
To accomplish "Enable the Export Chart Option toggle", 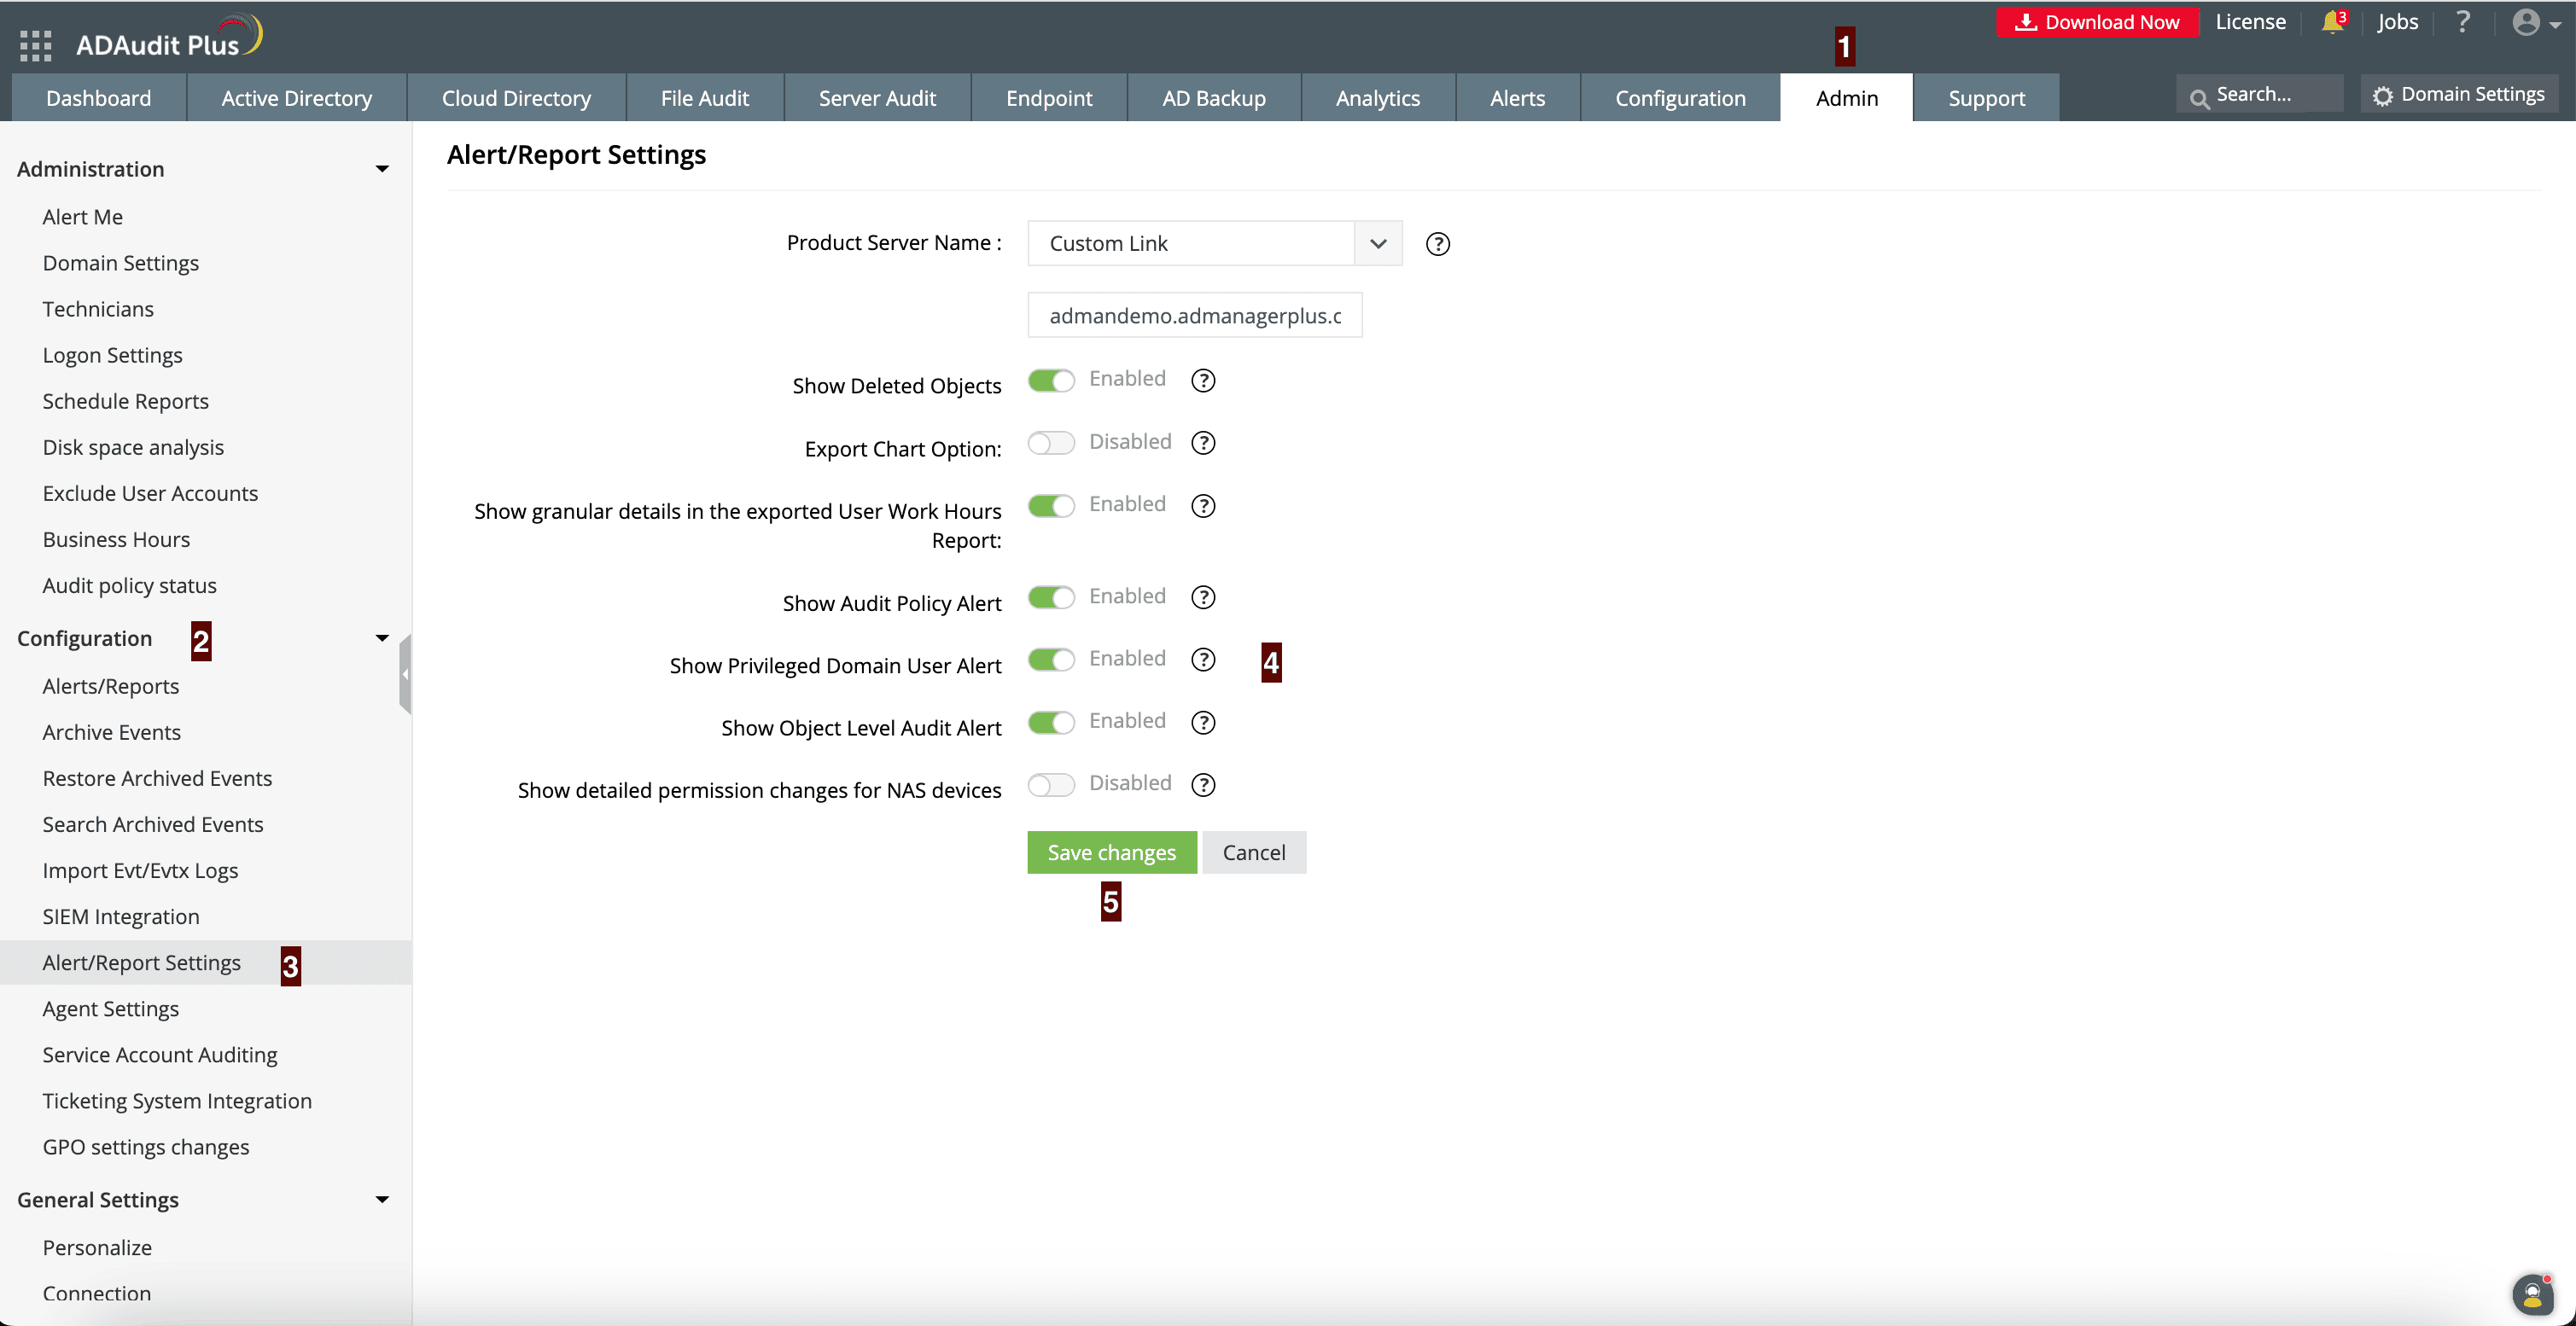I will pyautogui.click(x=1051, y=443).
